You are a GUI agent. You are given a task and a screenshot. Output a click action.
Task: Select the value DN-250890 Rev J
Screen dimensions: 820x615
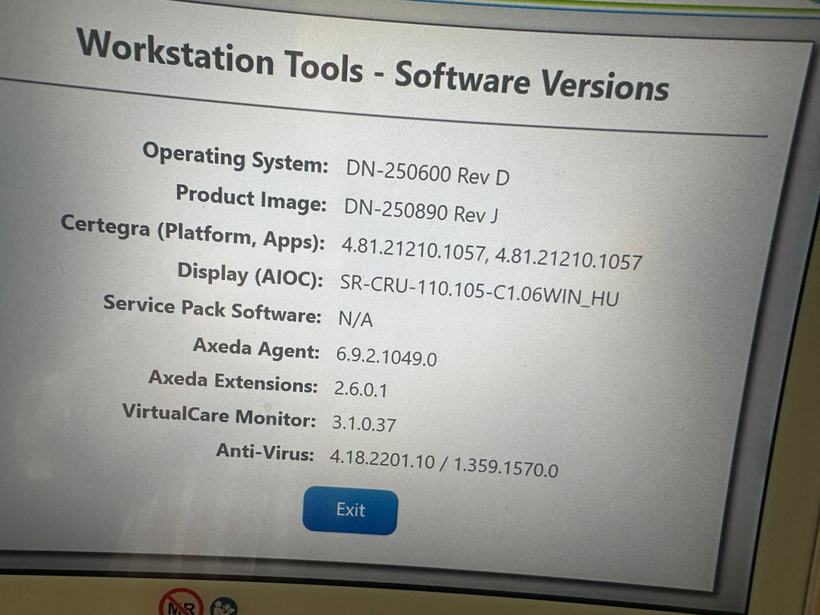tap(421, 211)
